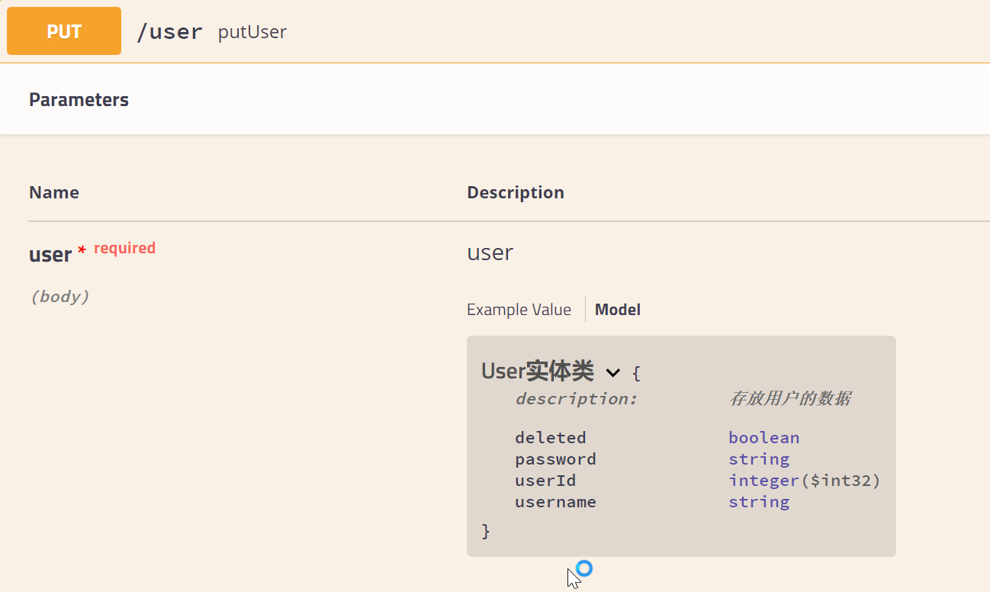Image resolution: width=990 pixels, height=592 pixels.
Task: Click the userId property name
Action: click(545, 481)
